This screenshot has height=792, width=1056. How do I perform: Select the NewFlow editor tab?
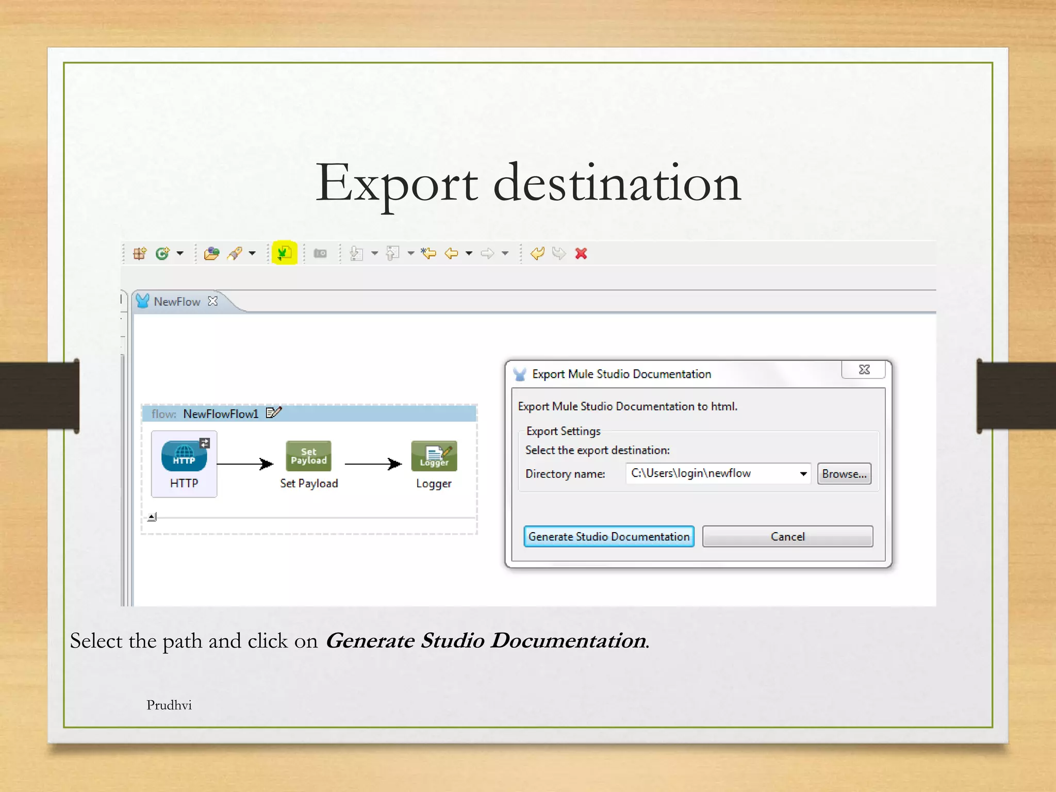[177, 302]
